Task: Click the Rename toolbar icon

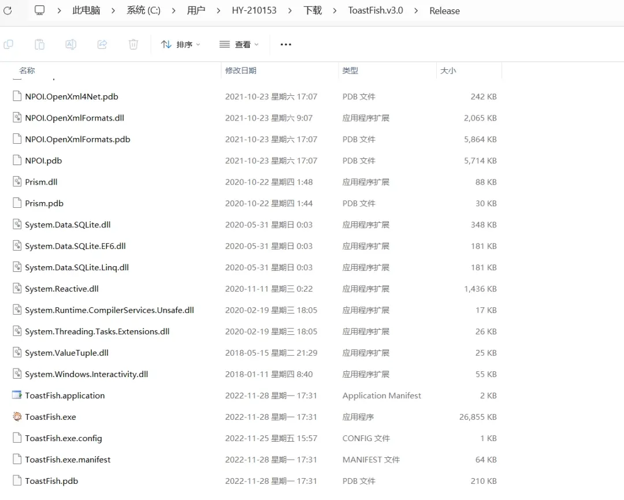Action: pyautogui.click(x=71, y=44)
